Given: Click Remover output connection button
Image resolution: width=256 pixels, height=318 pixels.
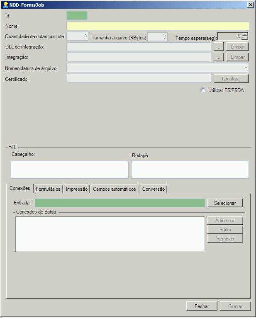Looking at the screenshot, I should (225, 239).
